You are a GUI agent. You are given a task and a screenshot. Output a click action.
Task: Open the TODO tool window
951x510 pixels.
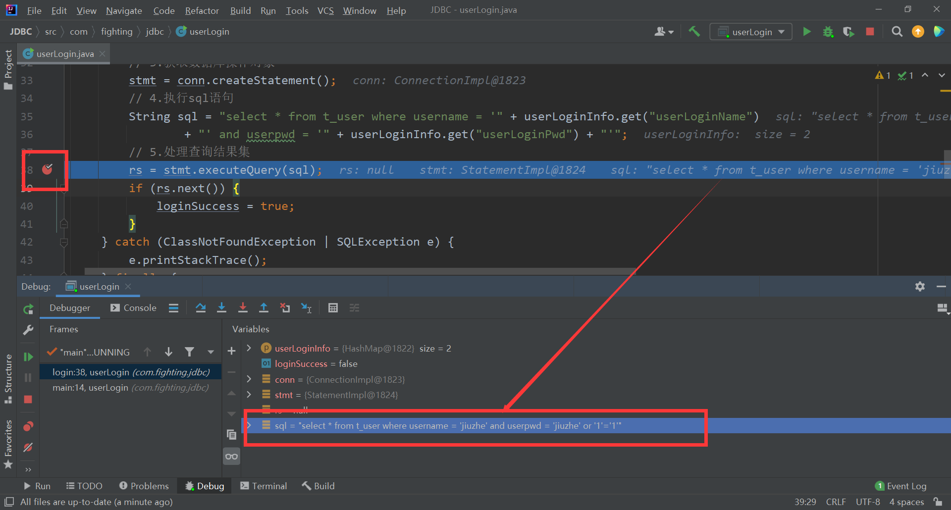coord(84,486)
